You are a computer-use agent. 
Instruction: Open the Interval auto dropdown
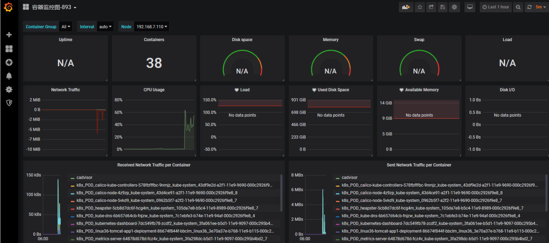pos(105,27)
